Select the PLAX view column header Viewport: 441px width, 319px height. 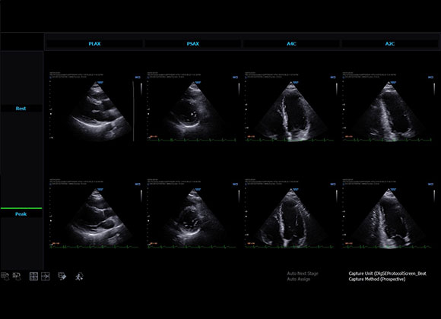[94, 44]
